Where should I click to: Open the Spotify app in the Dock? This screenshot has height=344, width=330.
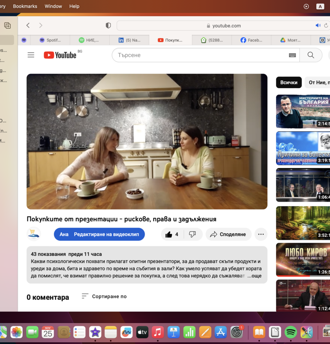pyautogui.click(x=291, y=332)
